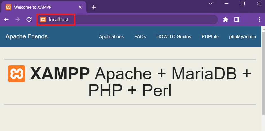The image size is (265, 131).
Task: Click the large orange XAMPP logo
Action: pyautogui.click(x=17, y=74)
